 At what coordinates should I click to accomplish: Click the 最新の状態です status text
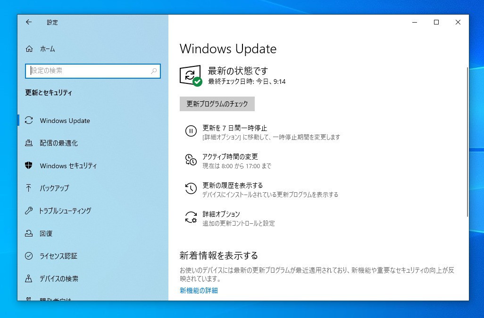point(238,71)
